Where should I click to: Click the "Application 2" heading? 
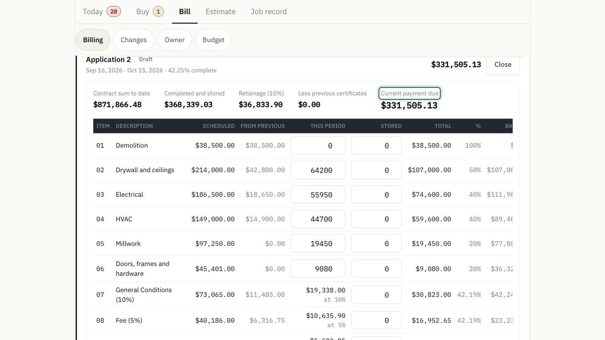(108, 60)
